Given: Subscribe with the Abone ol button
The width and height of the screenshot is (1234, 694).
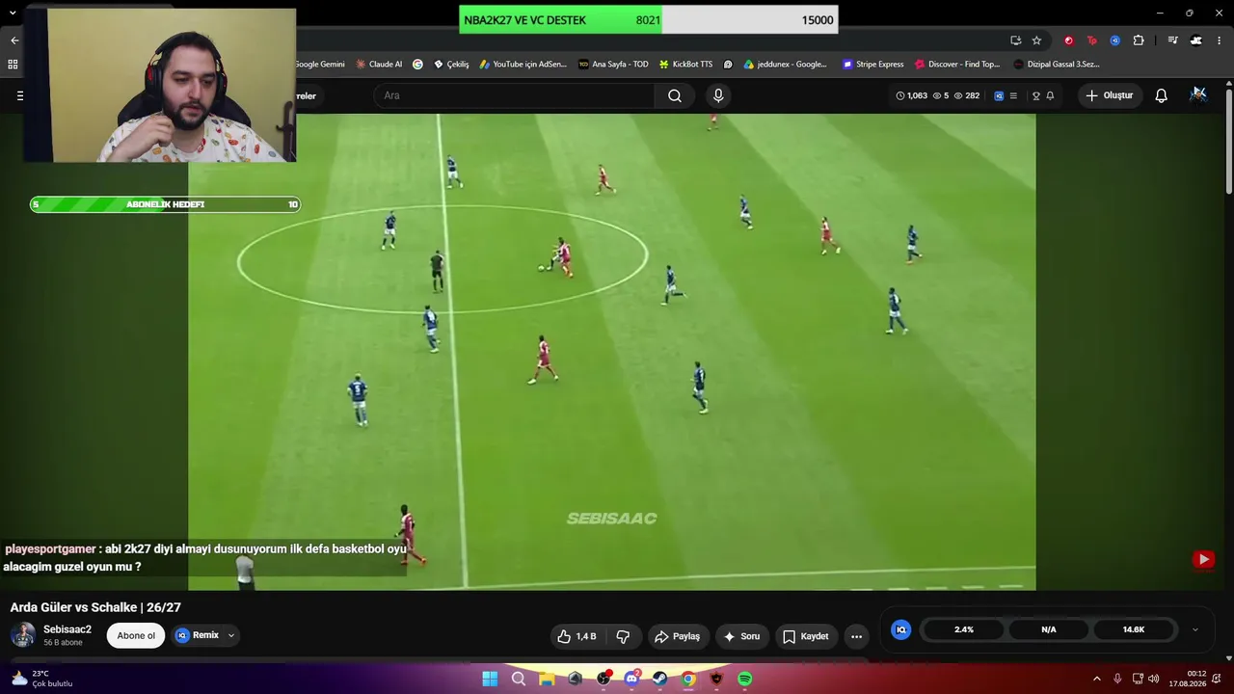Looking at the screenshot, I should point(136,635).
